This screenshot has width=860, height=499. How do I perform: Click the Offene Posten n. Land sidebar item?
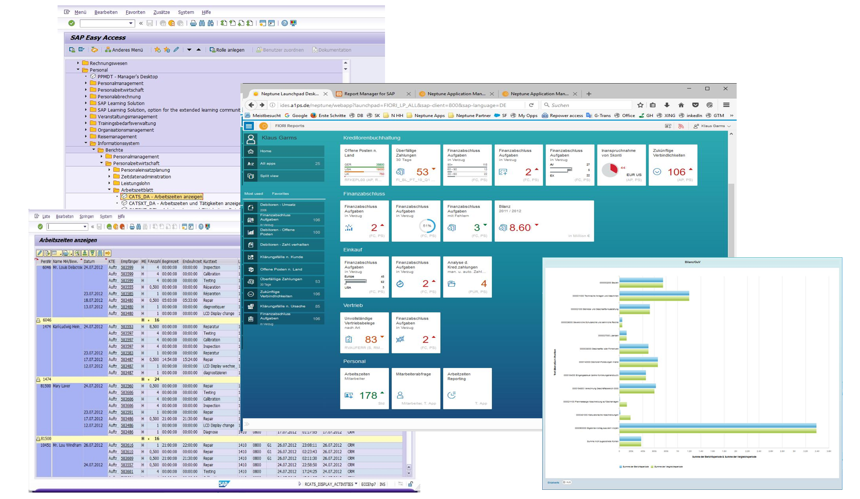pos(284,269)
